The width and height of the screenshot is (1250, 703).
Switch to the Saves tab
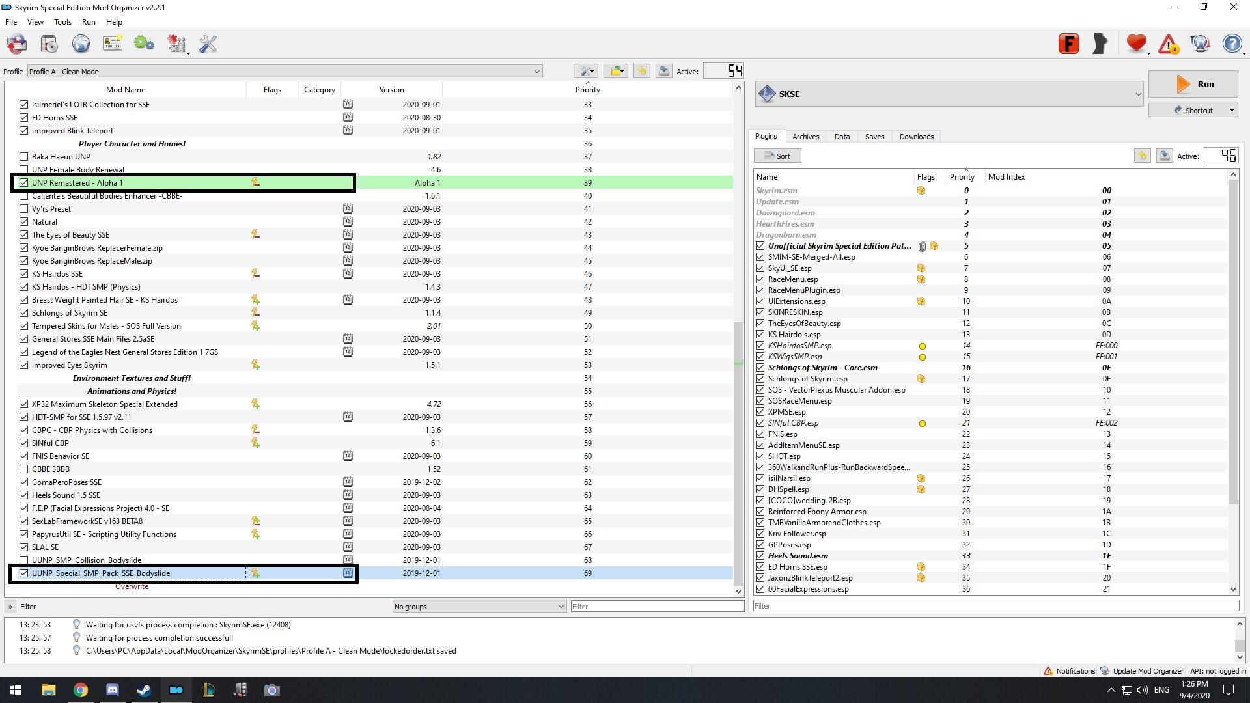coord(874,137)
